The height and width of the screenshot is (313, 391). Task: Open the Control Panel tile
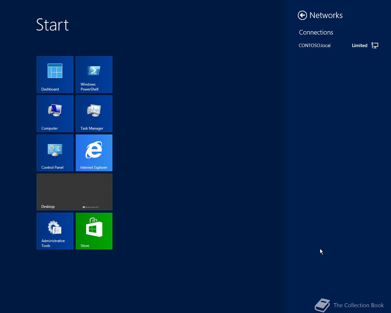tap(55, 153)
